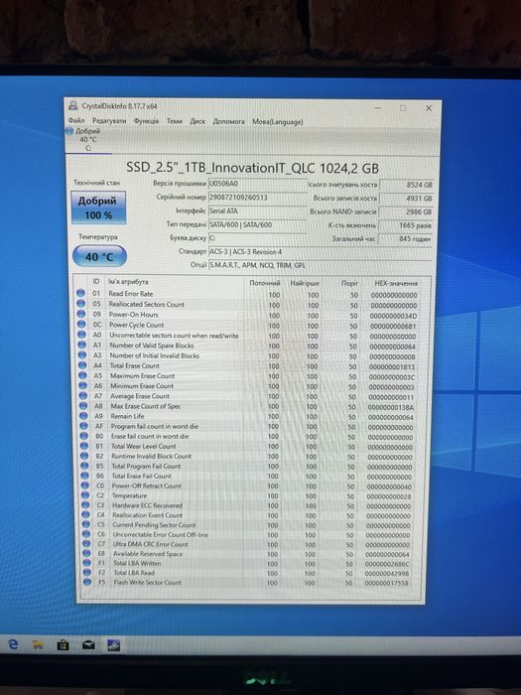Open Mail app from the taskbar
The image size is (521, 695).
point(88,645)
